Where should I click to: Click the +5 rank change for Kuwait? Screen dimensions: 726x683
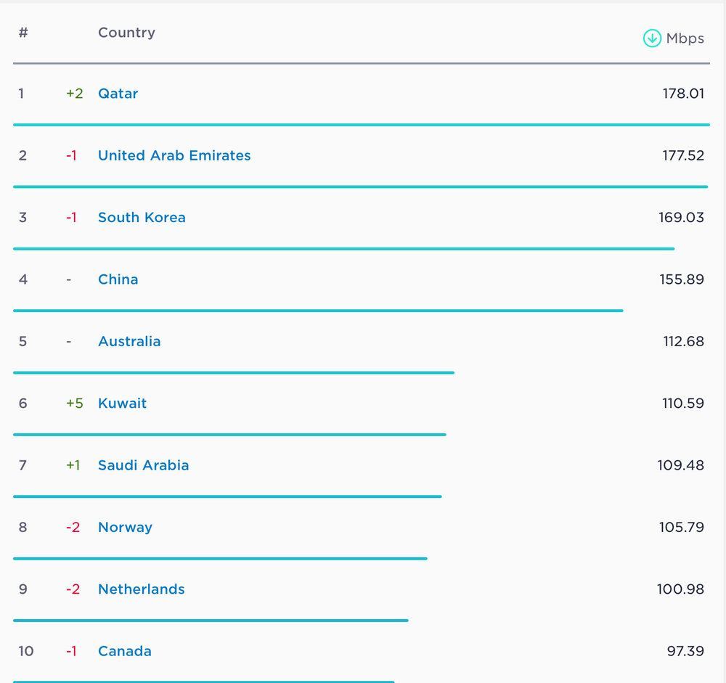point(74,404)
